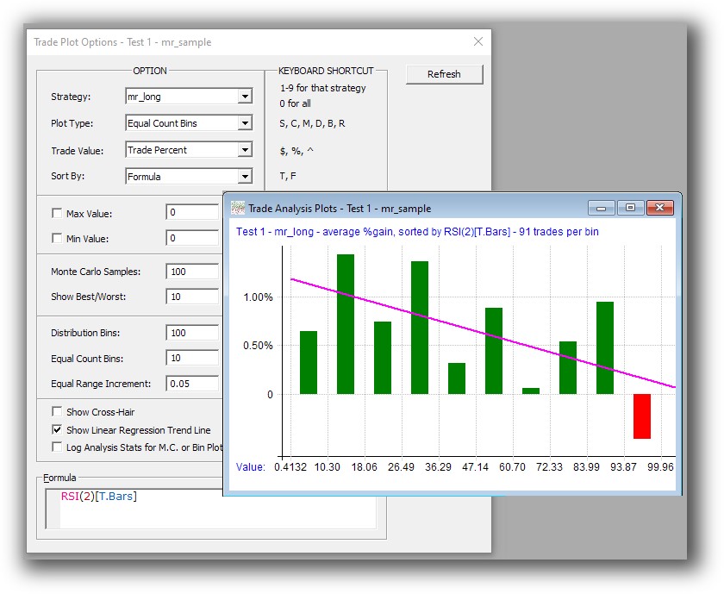
Task: Enable the Show Cross-Hair option
Action: point(56,413)
